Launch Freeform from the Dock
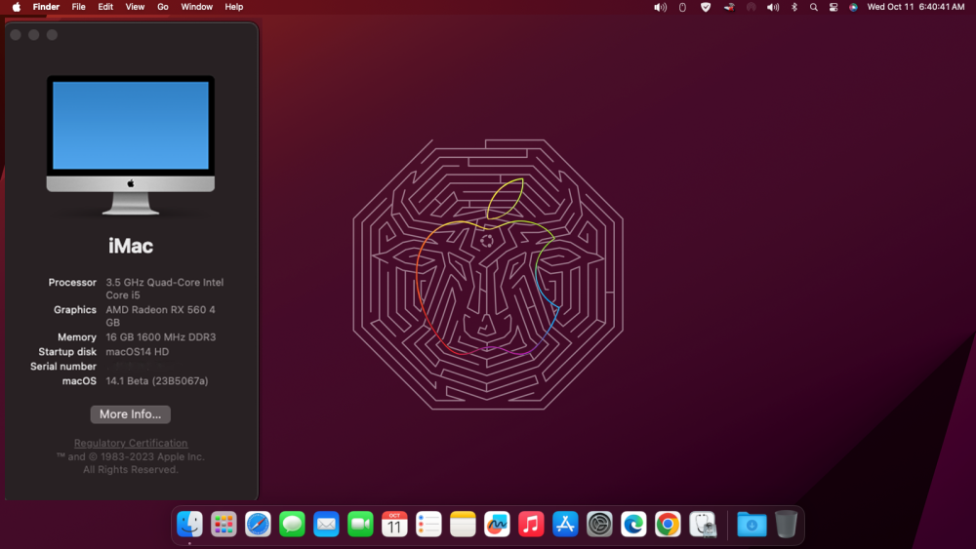 [497, 524]
